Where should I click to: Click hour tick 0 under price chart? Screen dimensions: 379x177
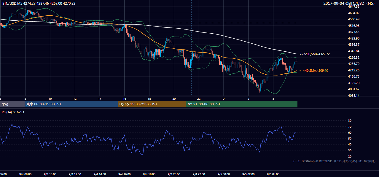tap(224, 99)
